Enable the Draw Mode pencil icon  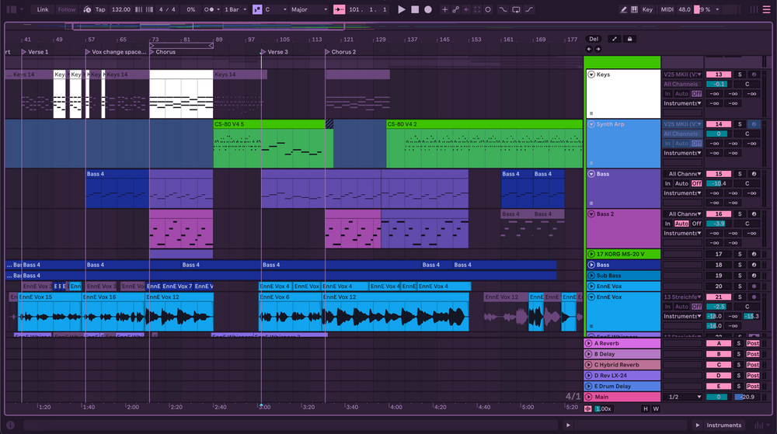[623, 9]
